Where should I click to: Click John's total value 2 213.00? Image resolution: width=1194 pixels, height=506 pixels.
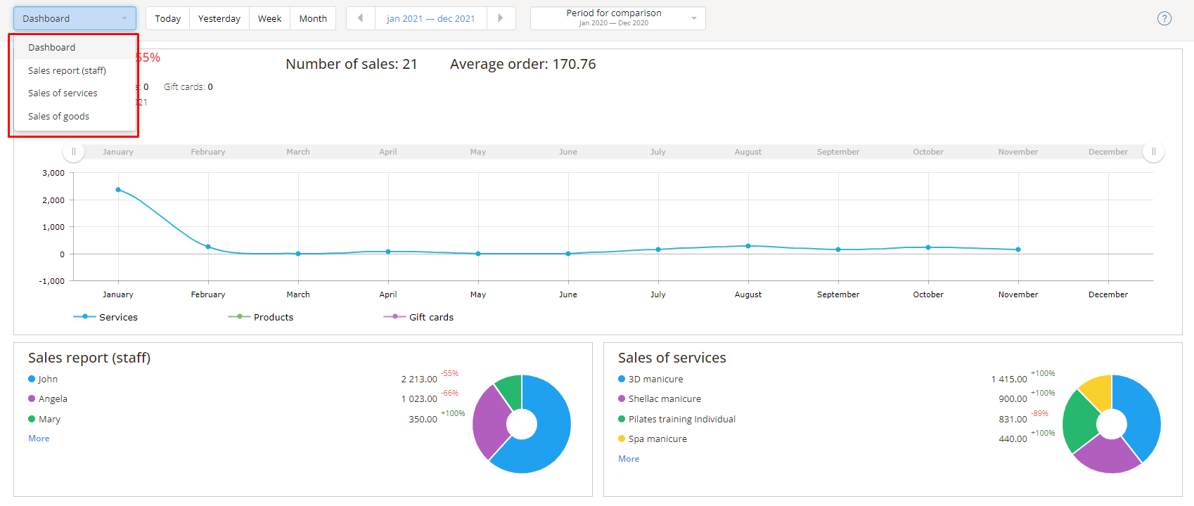coord(419,379)
